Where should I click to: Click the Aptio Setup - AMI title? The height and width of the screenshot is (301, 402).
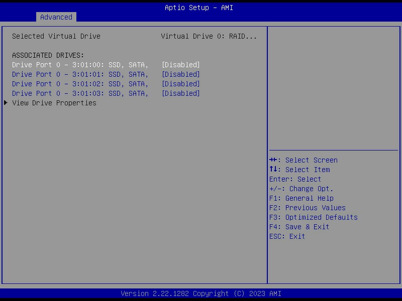pos(199,8)
